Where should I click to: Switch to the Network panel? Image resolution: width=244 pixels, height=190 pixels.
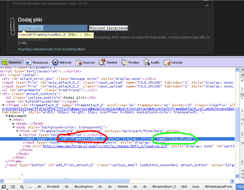[x=62, y=62]
